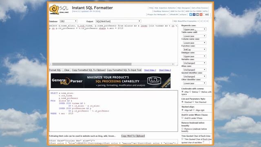Click the SQL Online logo
The height and width of the screenshot is (147, 261).
pos(59,9)
